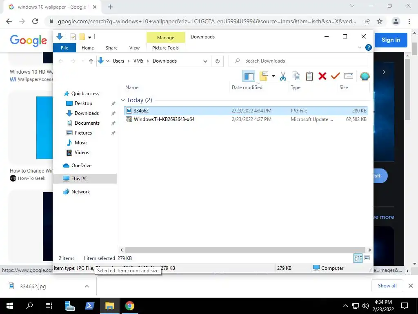418x314 pixels.
Task: Open the 334662.jpg download options chevron
Action: (87, 286)
